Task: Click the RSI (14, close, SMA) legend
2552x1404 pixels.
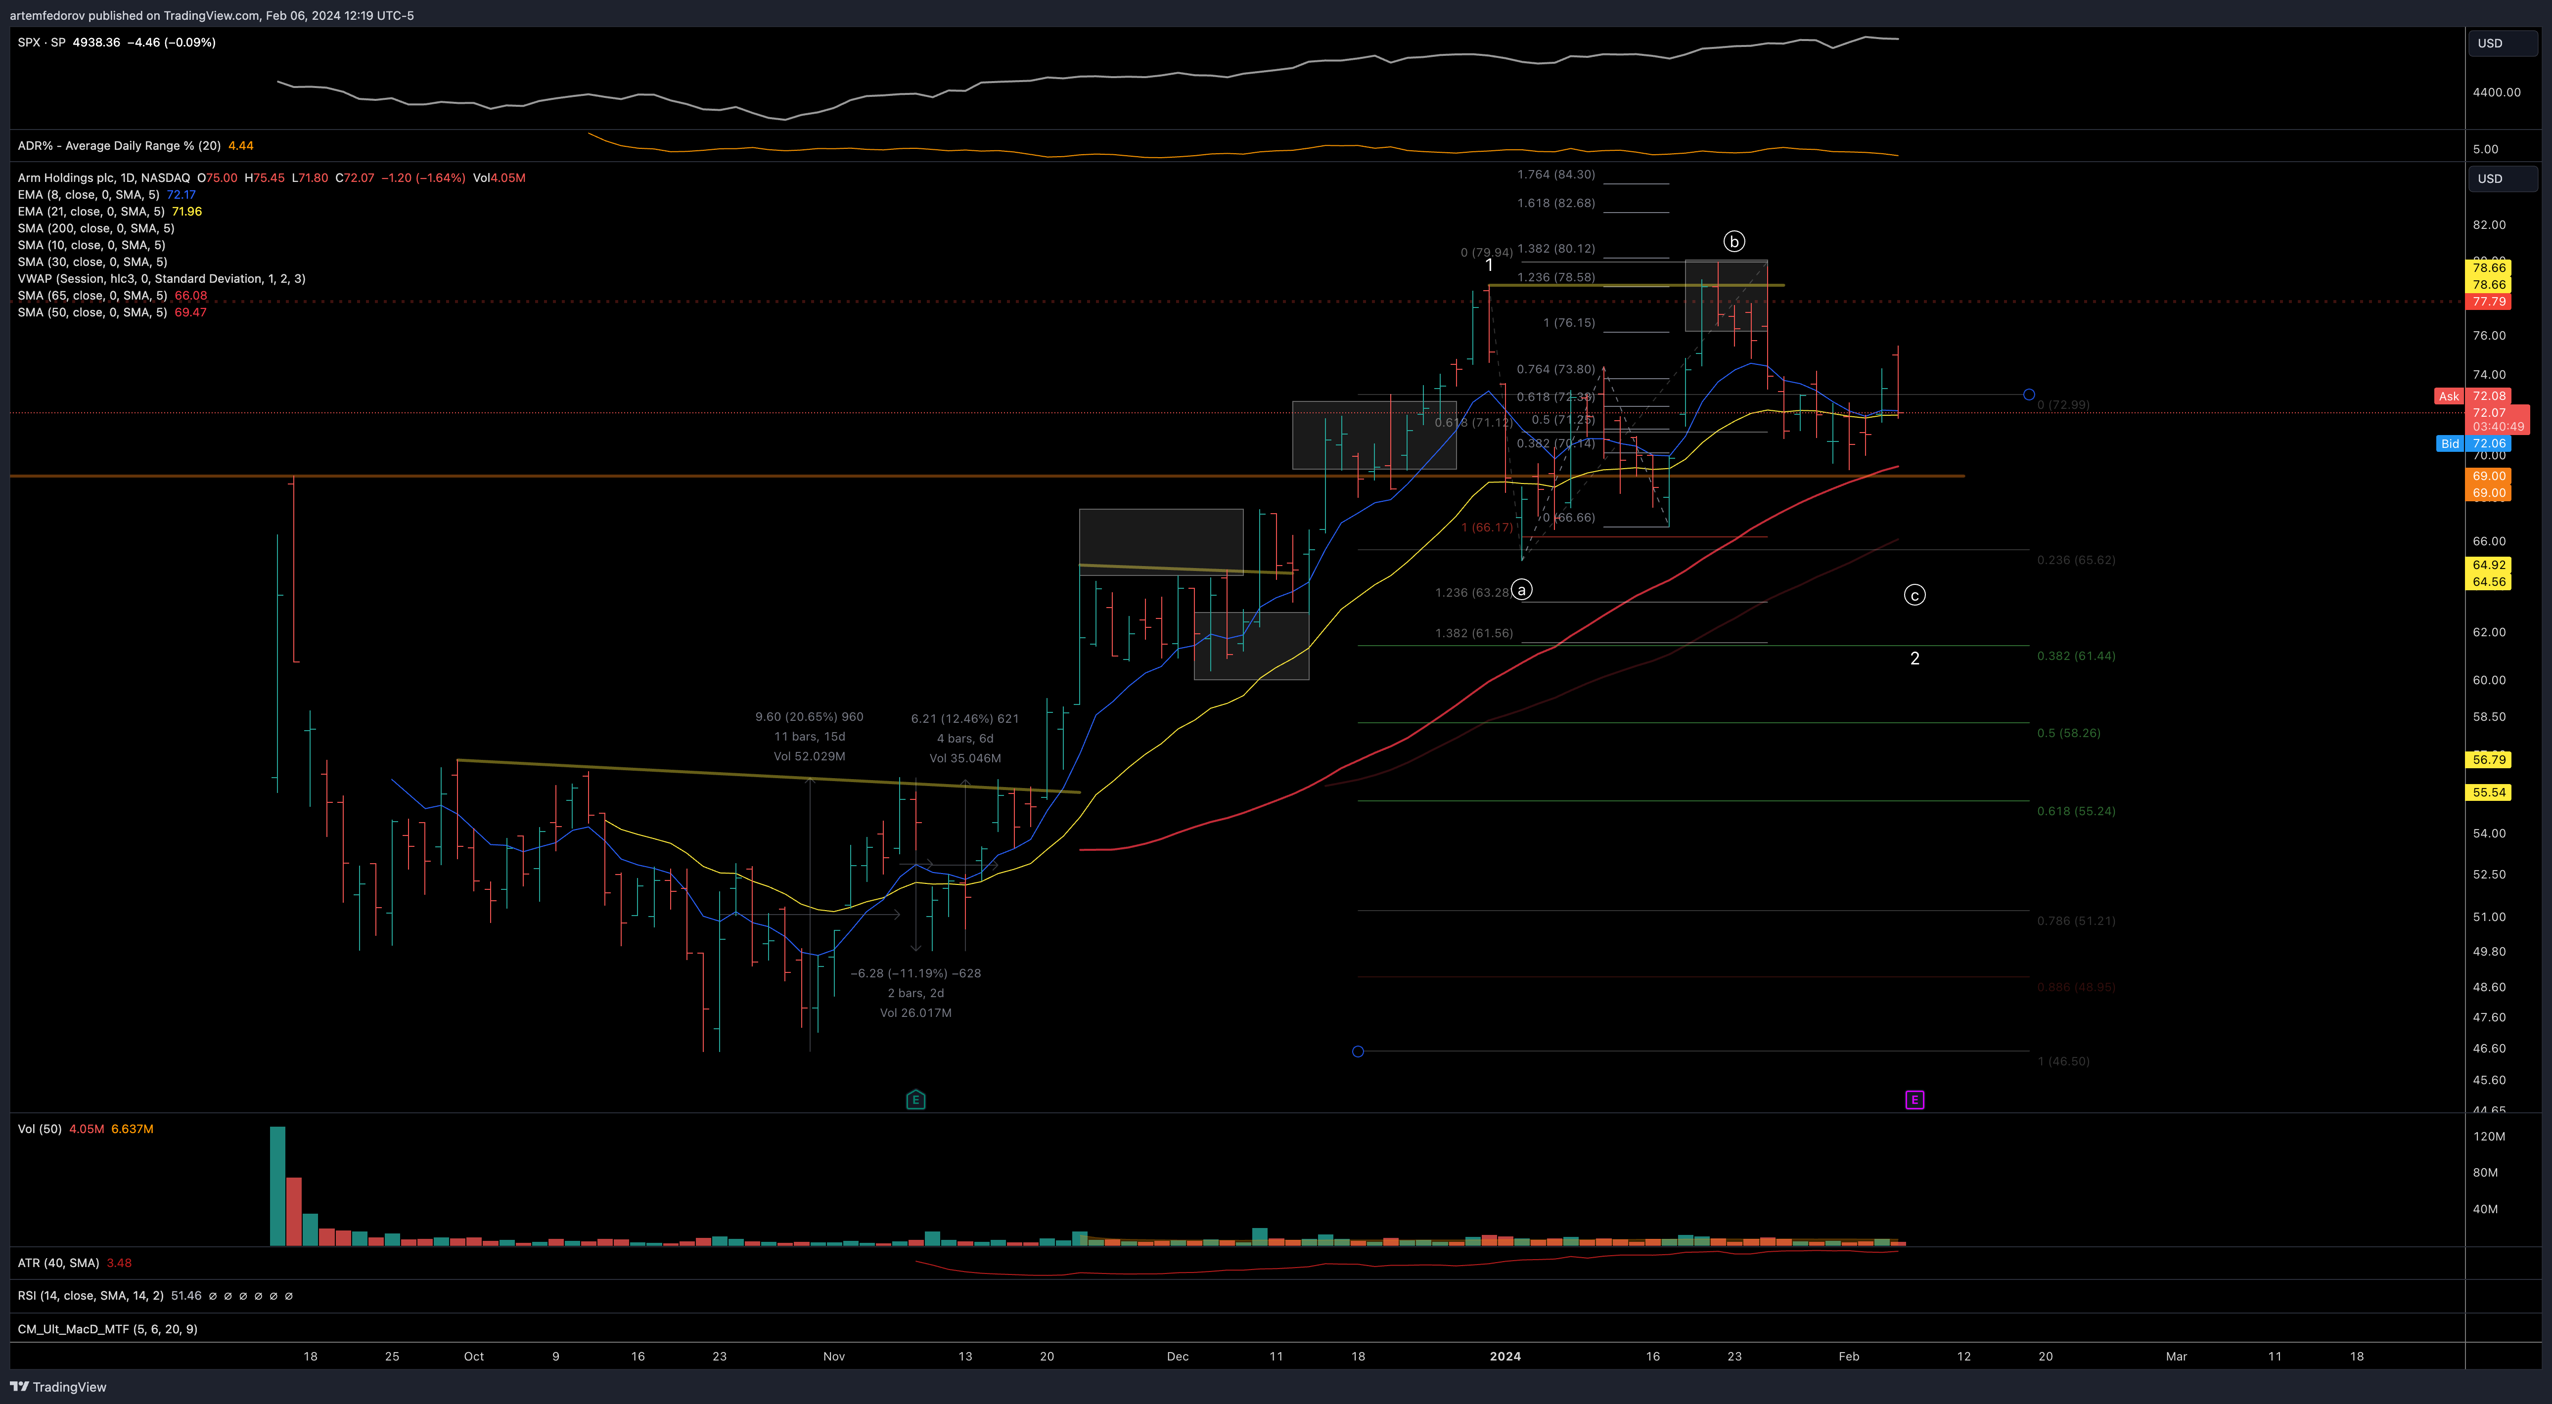Action: tap(154, 1295)
